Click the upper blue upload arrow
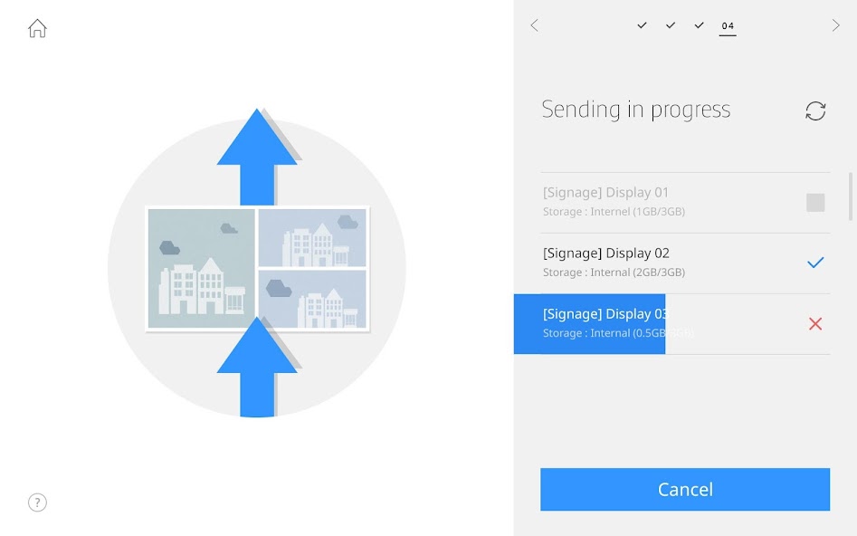The width and height of the screenshot is (857, 536). pyautogui.click(x=257, y=156)
